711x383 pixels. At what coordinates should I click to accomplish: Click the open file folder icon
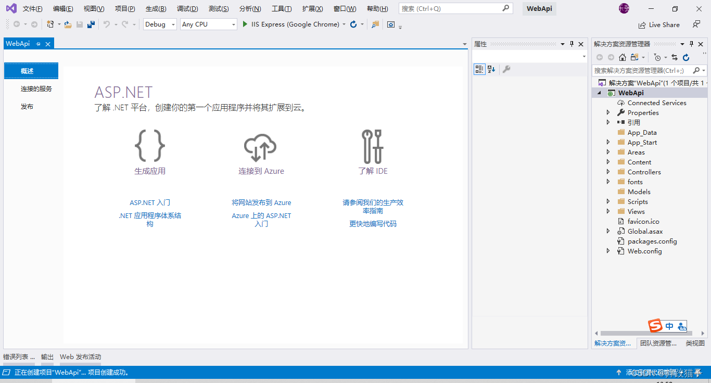[68, 24]
